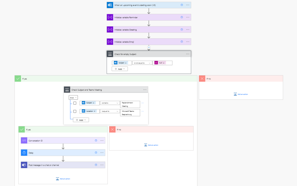The image size is (297, 186).
Task: Click the variable icon on Initialize variable Greeting
Action: coord(110,29)
